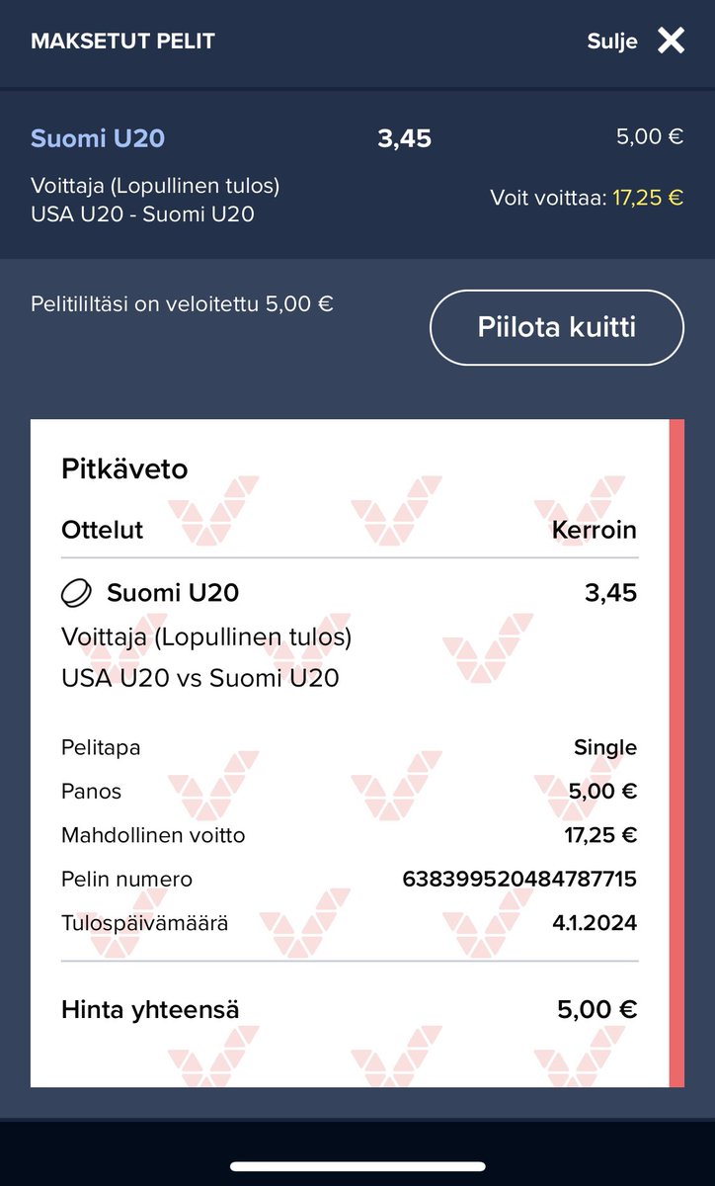Tap the Hinta yhteensä total row
Image resolution: width=715 pixels, height=1186 pixels.
[350, 1009]
